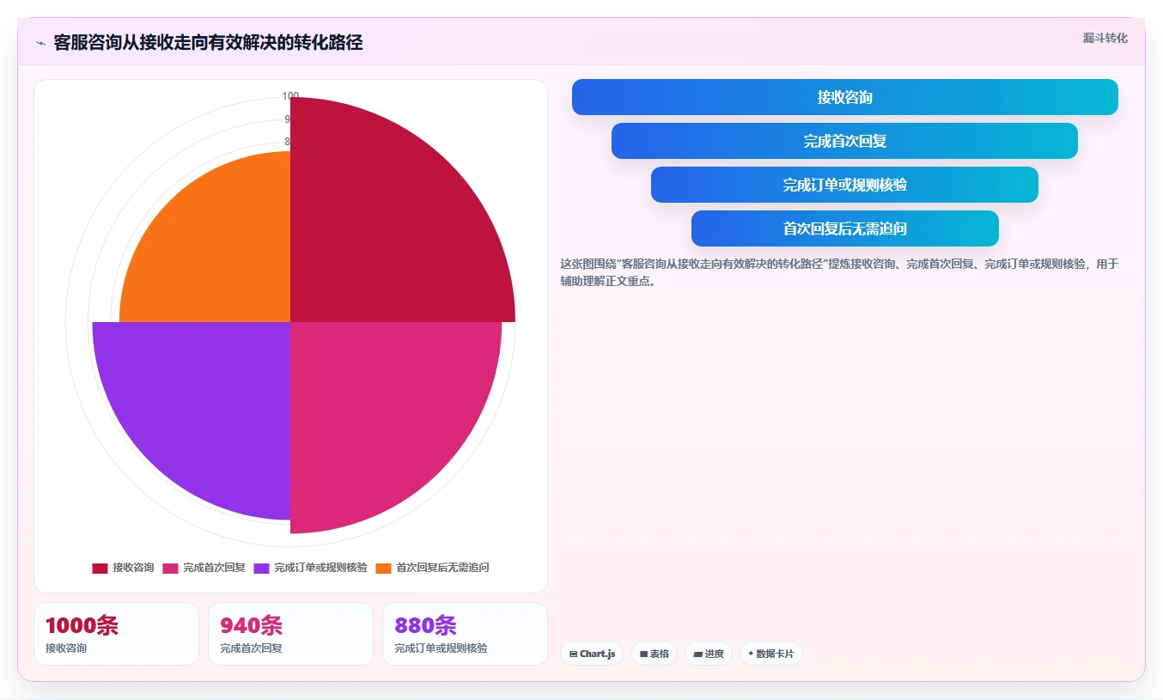Click the 接收咨询 funnel bar
This screenshot has width=1163, height=700.
845,97
